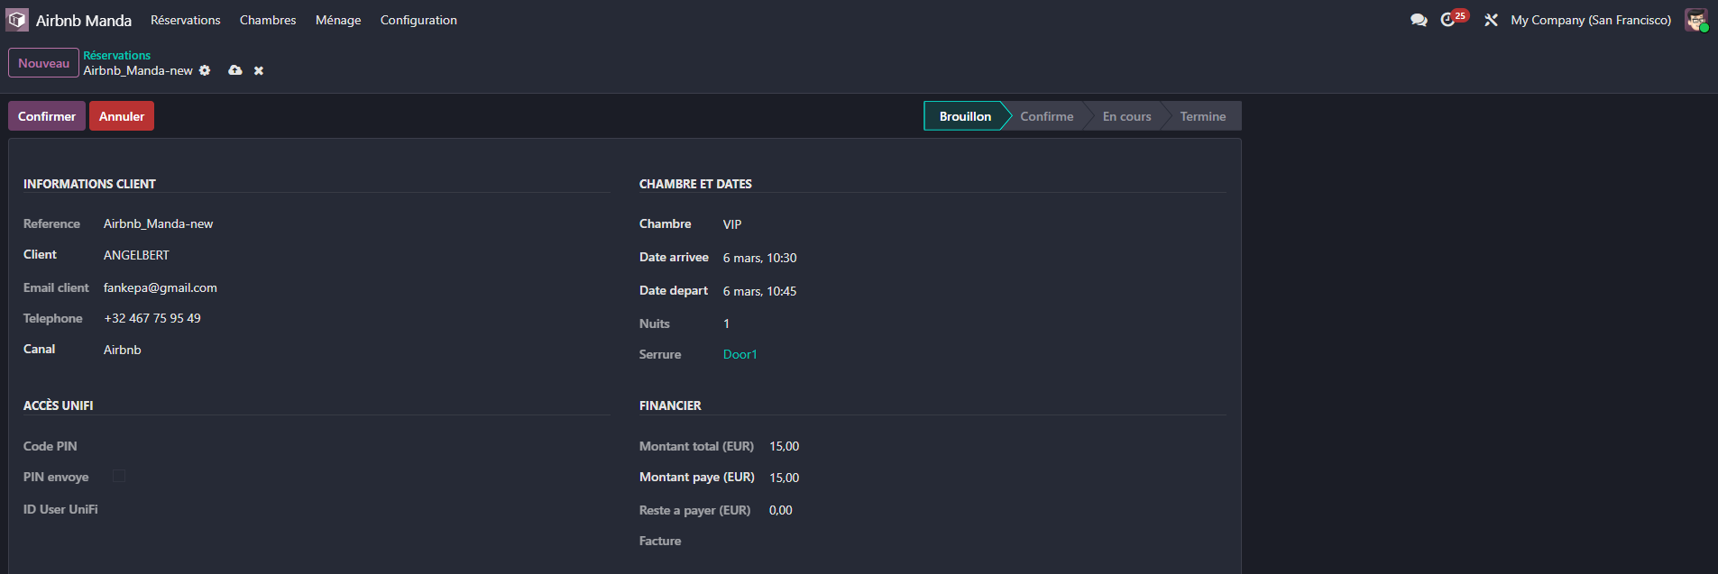Open the Chambre field showing VIP

pyautogui.click(x=732, y=224)
